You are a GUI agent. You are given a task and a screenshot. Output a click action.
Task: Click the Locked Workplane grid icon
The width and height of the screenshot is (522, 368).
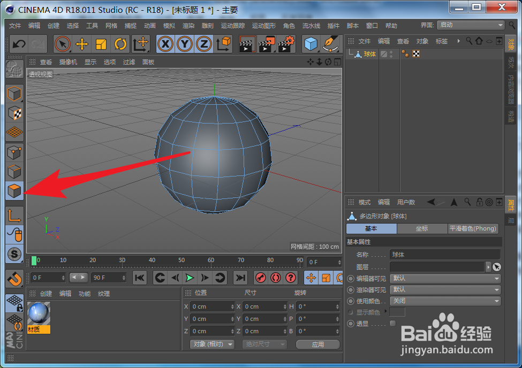[14, 303]
